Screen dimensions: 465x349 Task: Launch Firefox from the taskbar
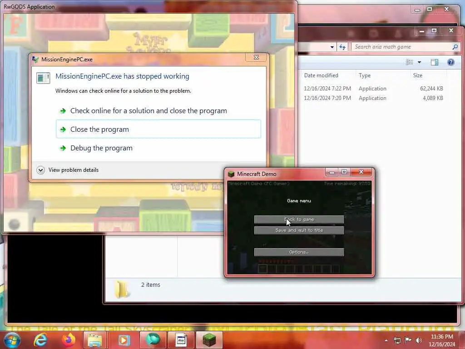tap(68, 340)
